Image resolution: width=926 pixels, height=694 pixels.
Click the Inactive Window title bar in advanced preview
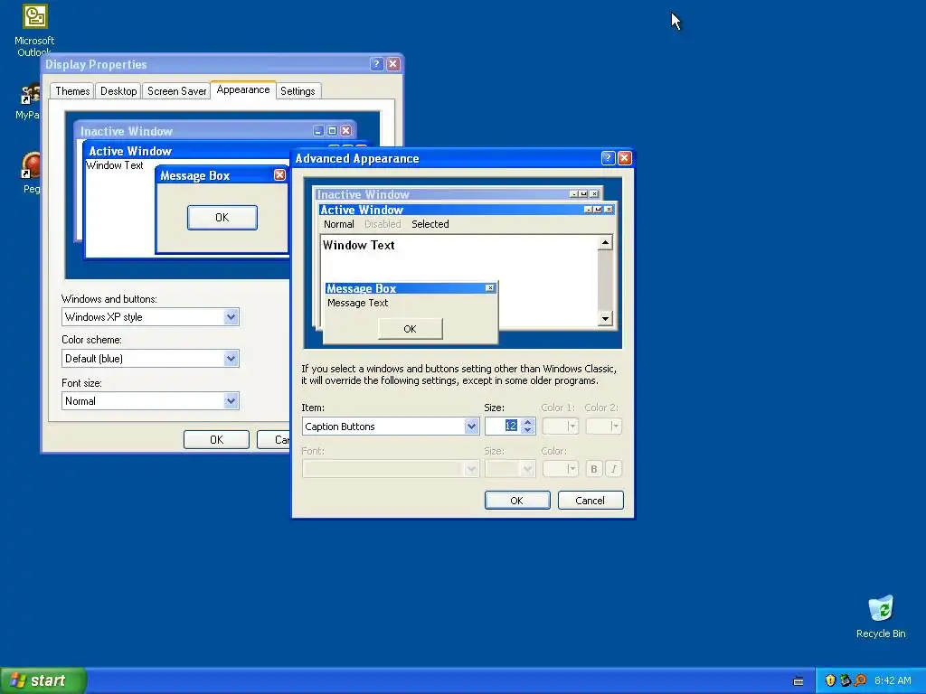[x=458, y=194]
